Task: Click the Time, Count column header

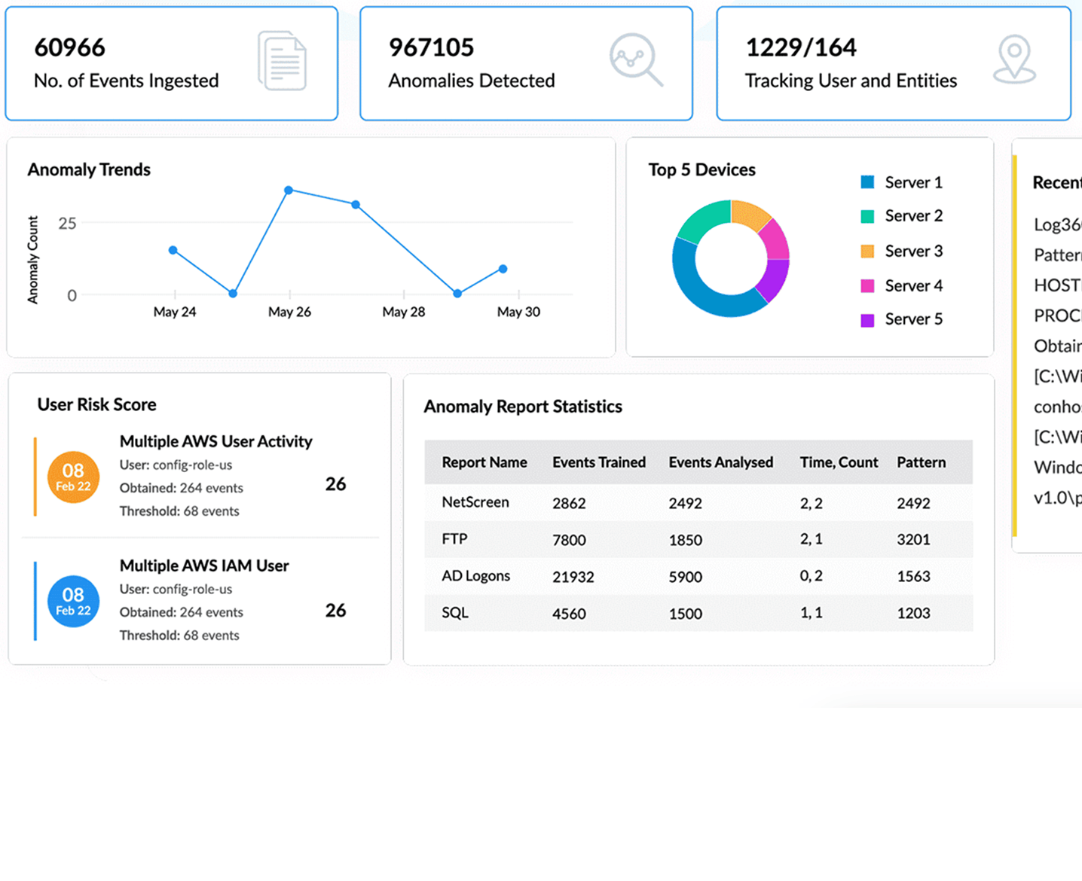Action: click(x=839, y=462)
